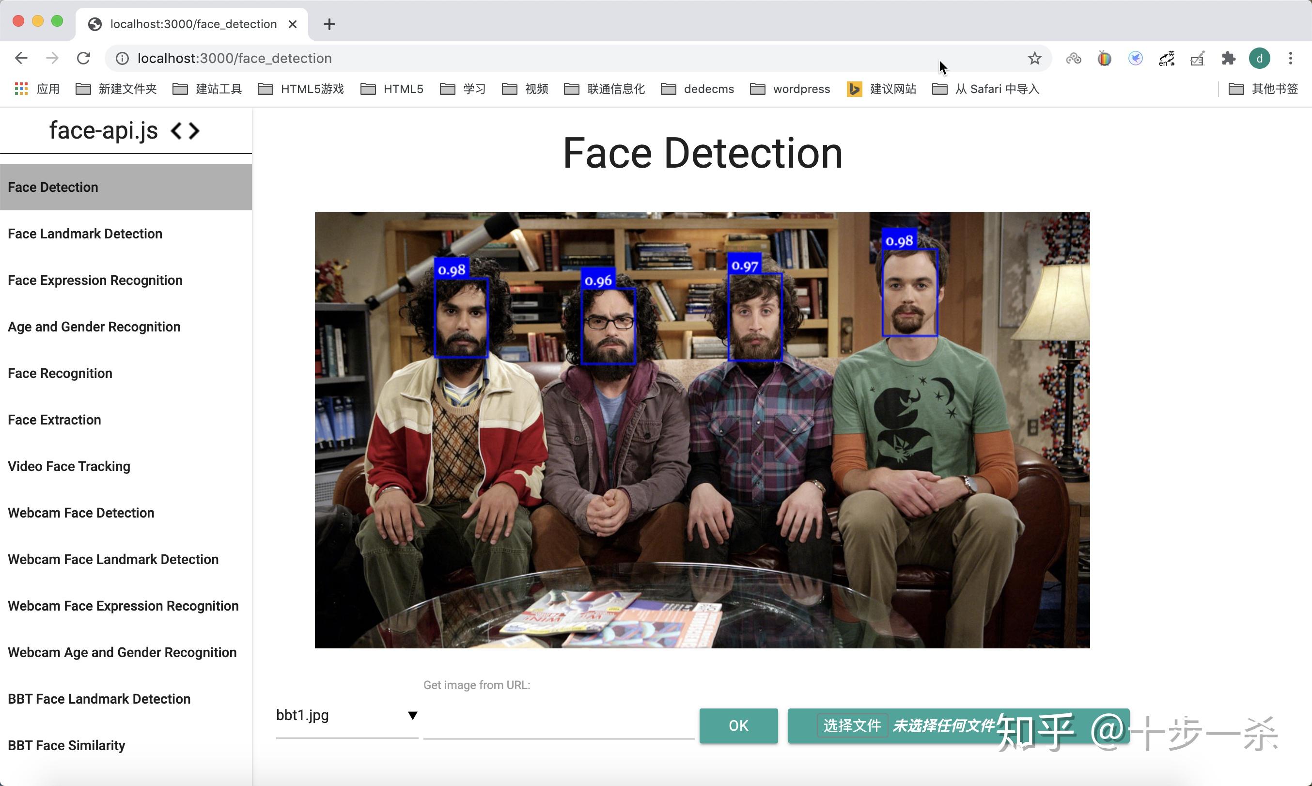1312x786 pixels.
Task: Reload the face_detection page
Action: [84, 58]
